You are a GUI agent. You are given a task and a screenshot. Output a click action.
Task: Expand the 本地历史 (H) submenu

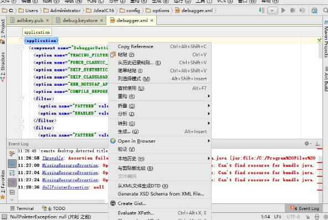[160, 159]
